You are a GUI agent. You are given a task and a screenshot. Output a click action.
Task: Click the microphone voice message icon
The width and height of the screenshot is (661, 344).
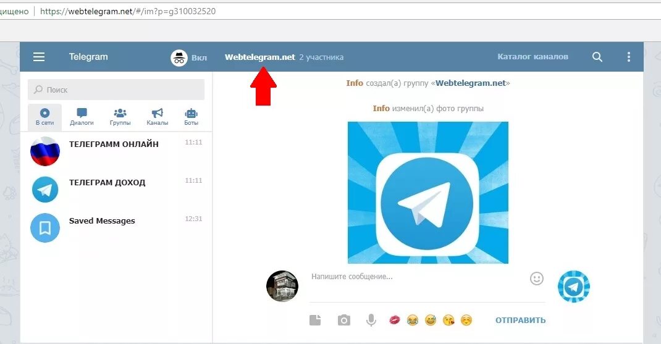[371, 321]
